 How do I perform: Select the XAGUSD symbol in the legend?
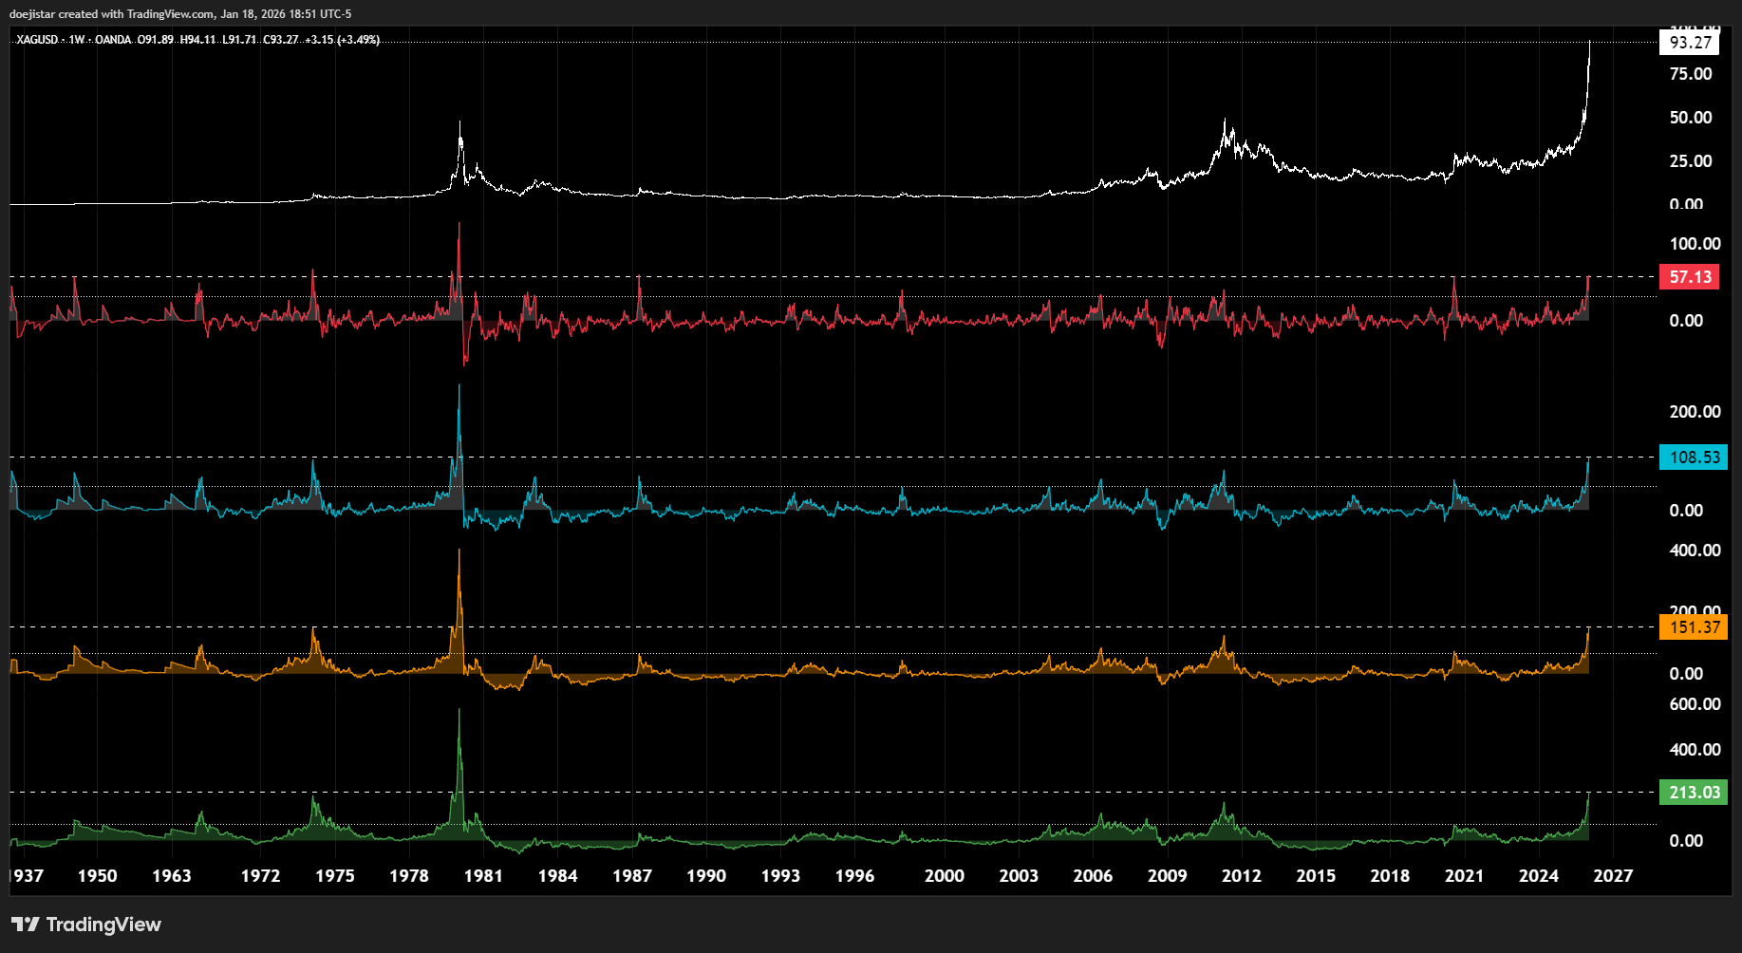coord(37,40)
